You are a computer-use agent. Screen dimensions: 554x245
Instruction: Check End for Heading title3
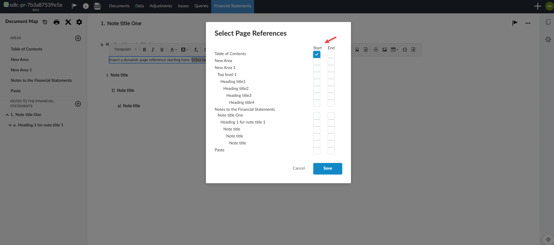pos(331,96)
